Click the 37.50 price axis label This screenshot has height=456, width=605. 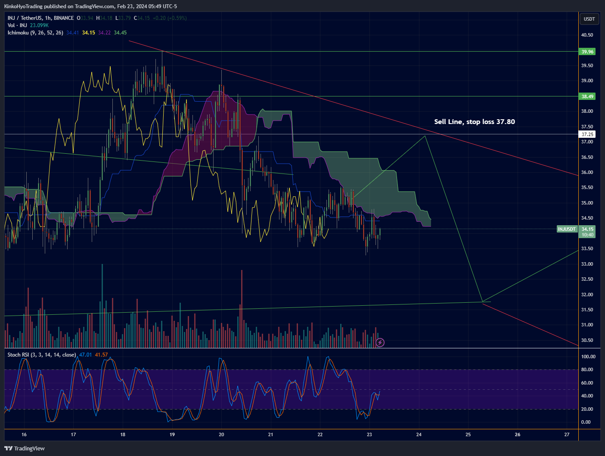click(587, 127)
